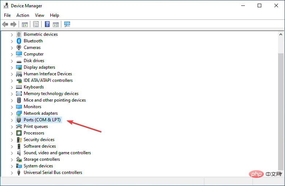The image size is (285, 186).
Task: Click the Storage controllers icon
Action: pos(19,159)
